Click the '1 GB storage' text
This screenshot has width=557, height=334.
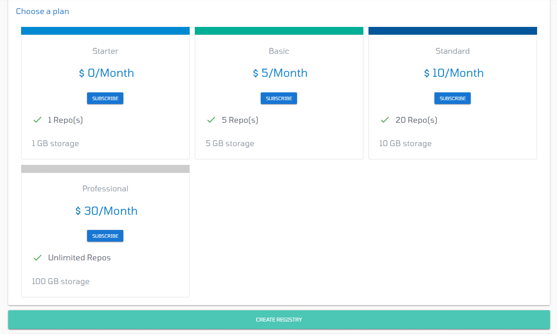click(x=55, y=143)
